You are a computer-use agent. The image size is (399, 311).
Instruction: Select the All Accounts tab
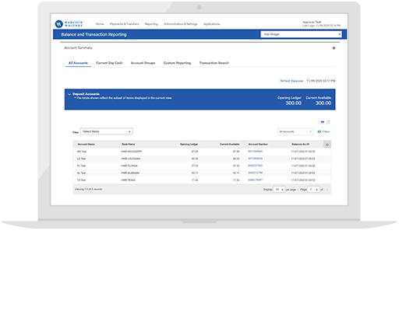click(78, 63)
